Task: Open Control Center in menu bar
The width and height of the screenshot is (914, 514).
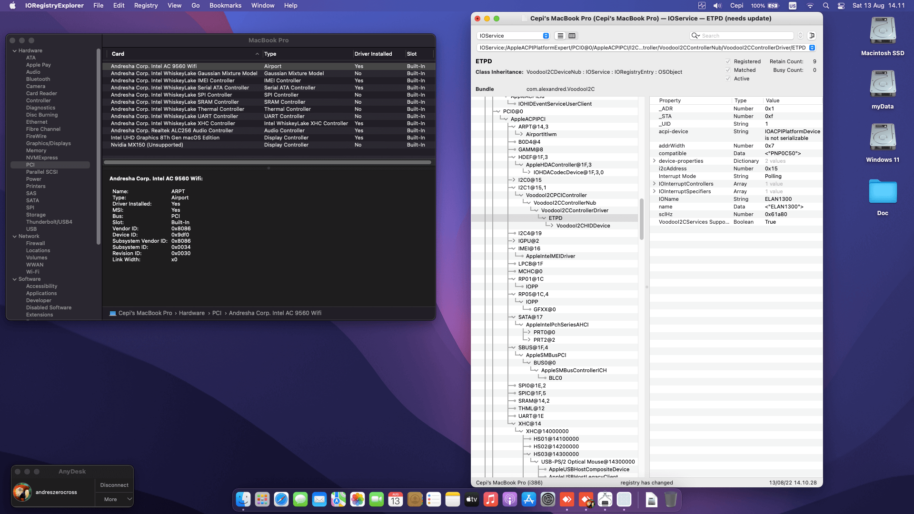Action: [x=841, y=6]
